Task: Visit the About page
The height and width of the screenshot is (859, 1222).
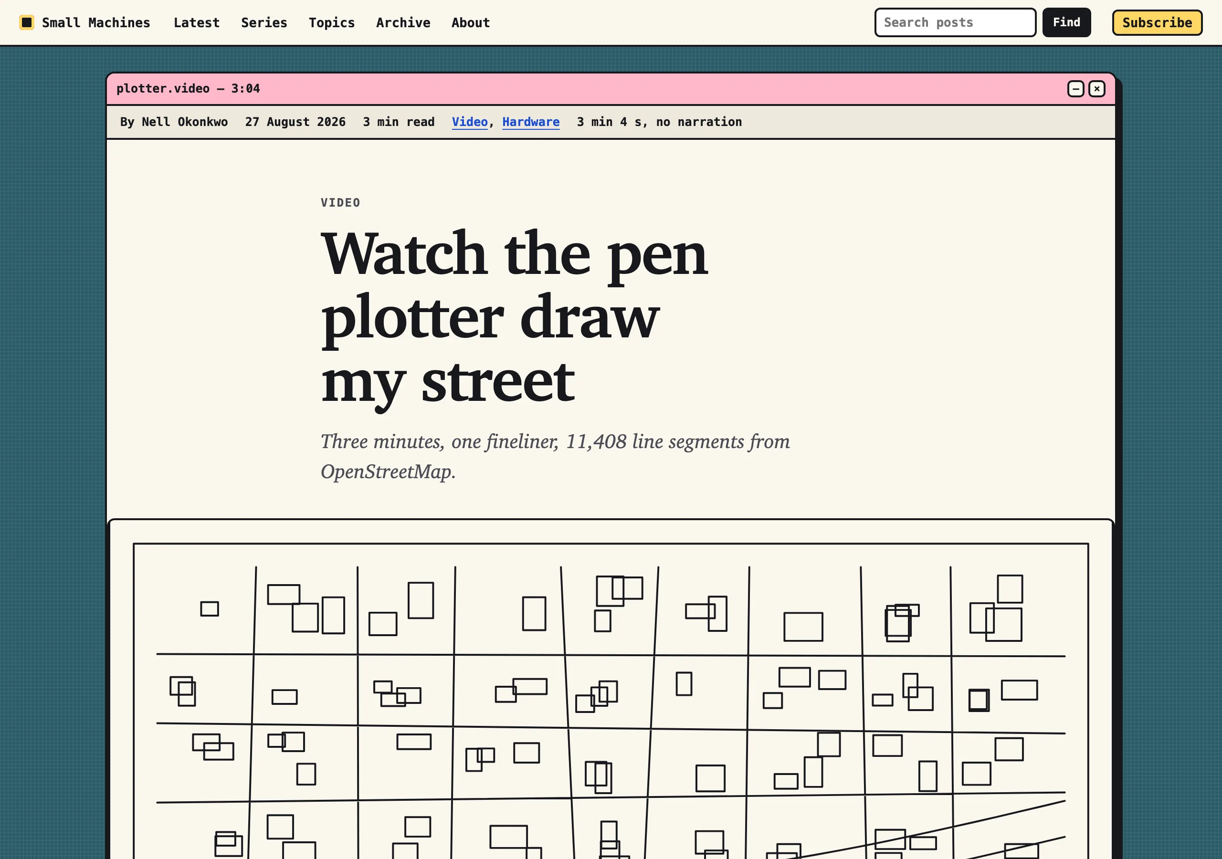Action: click(x=471, y=22)
